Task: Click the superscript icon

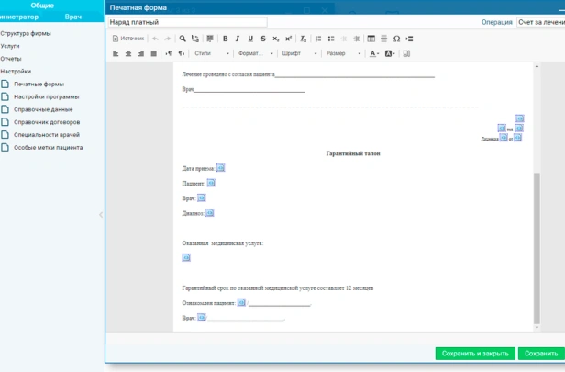Action: point(289,39)
